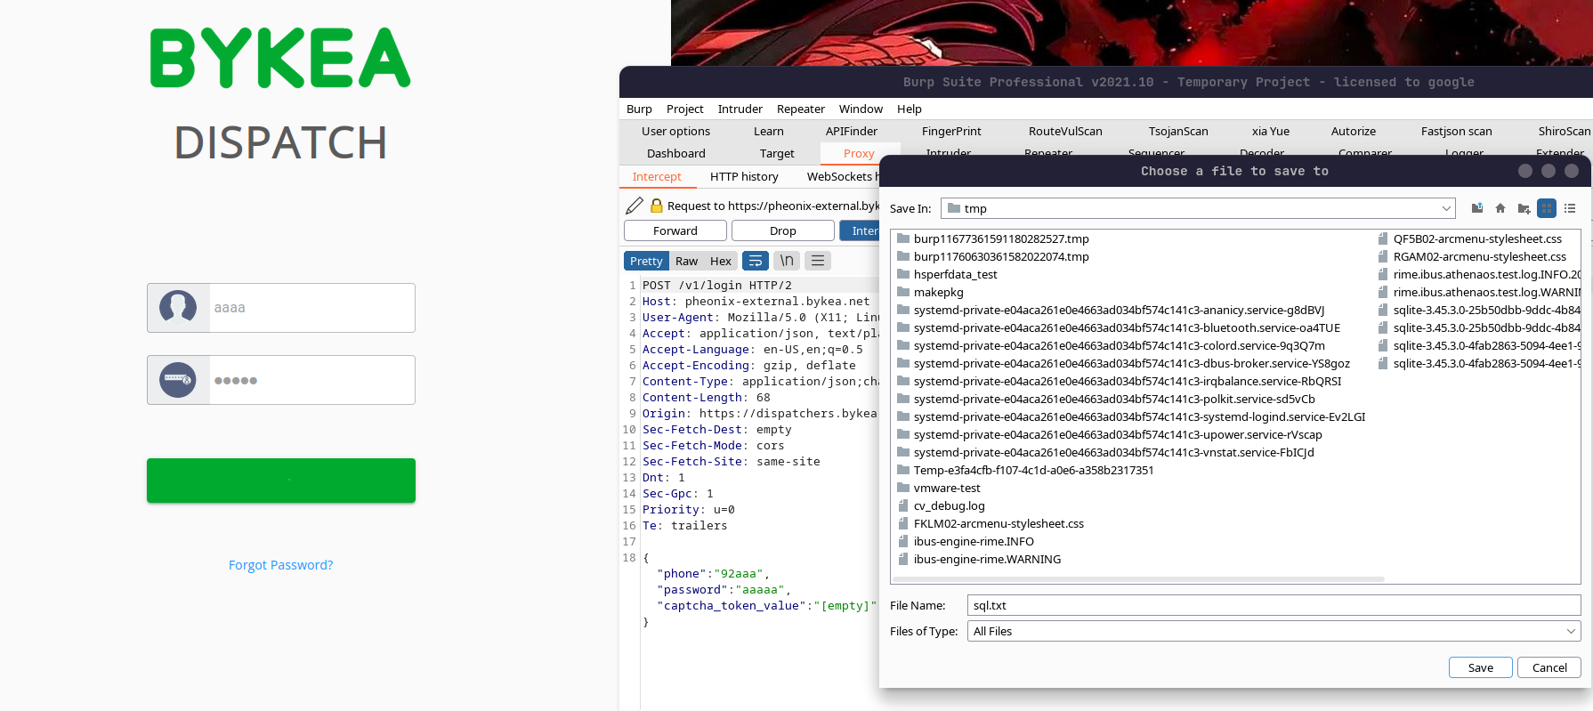The width and height of the screenshot is (1593, 711).
Task: Switch to the Proxy tab
Action: pos(859,153)
